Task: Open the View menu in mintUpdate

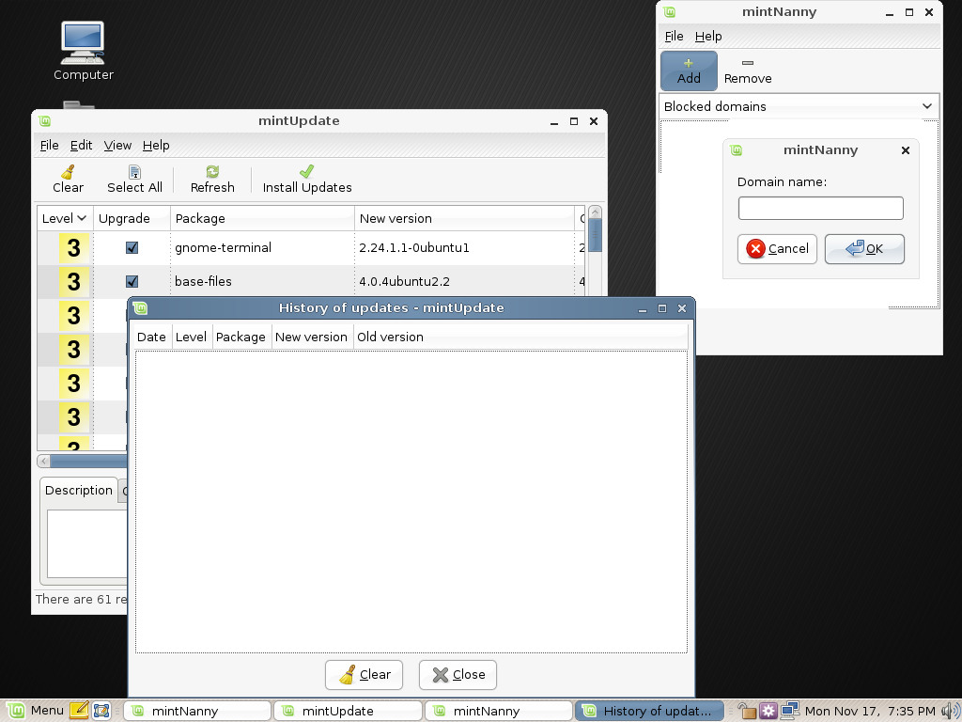Action: pos(117,146)
